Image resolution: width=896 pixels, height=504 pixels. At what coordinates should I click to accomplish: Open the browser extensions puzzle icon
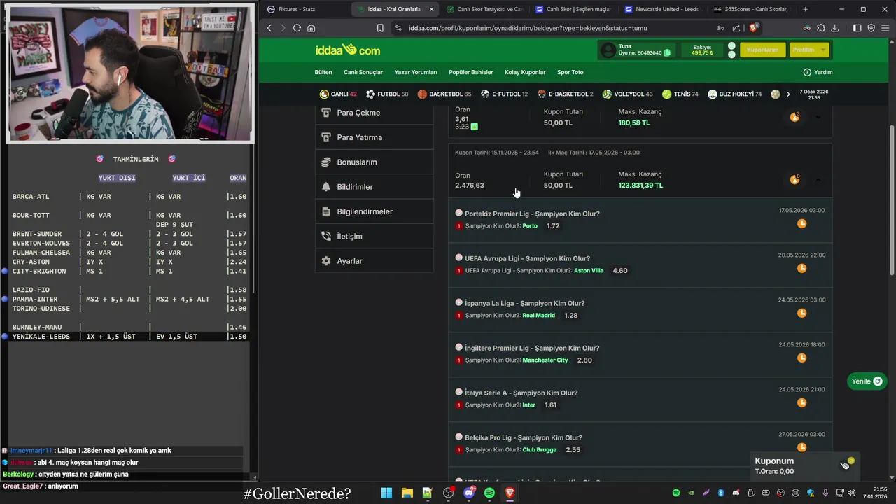821,28
